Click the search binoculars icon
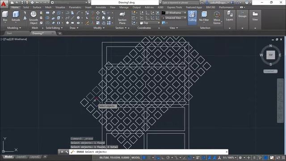The image size is (286, 161). pyautogui.click(x=202, y=3)
